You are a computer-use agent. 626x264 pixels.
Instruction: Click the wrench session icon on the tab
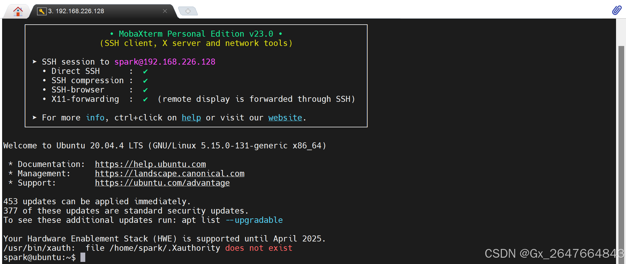[x=42, y=11]
